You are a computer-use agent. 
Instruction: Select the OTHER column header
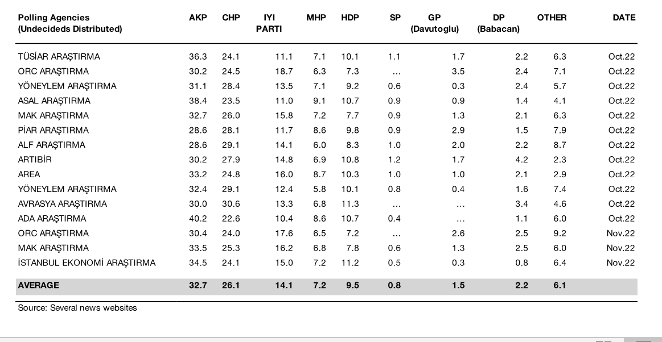coord(552,18)
